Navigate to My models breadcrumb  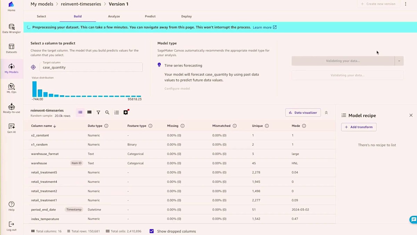(42, 4)
